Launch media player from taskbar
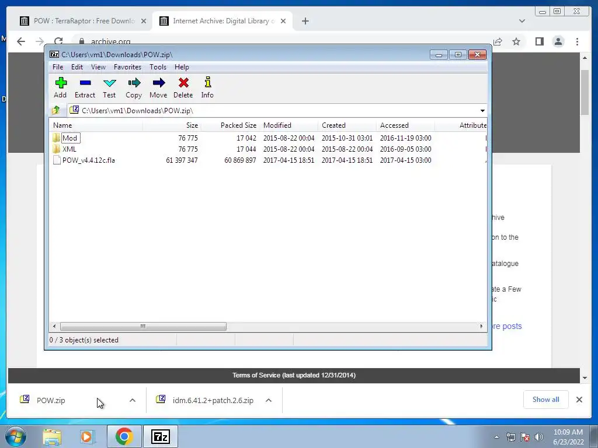This screenshot has width=598, height=448. [88, 436]
